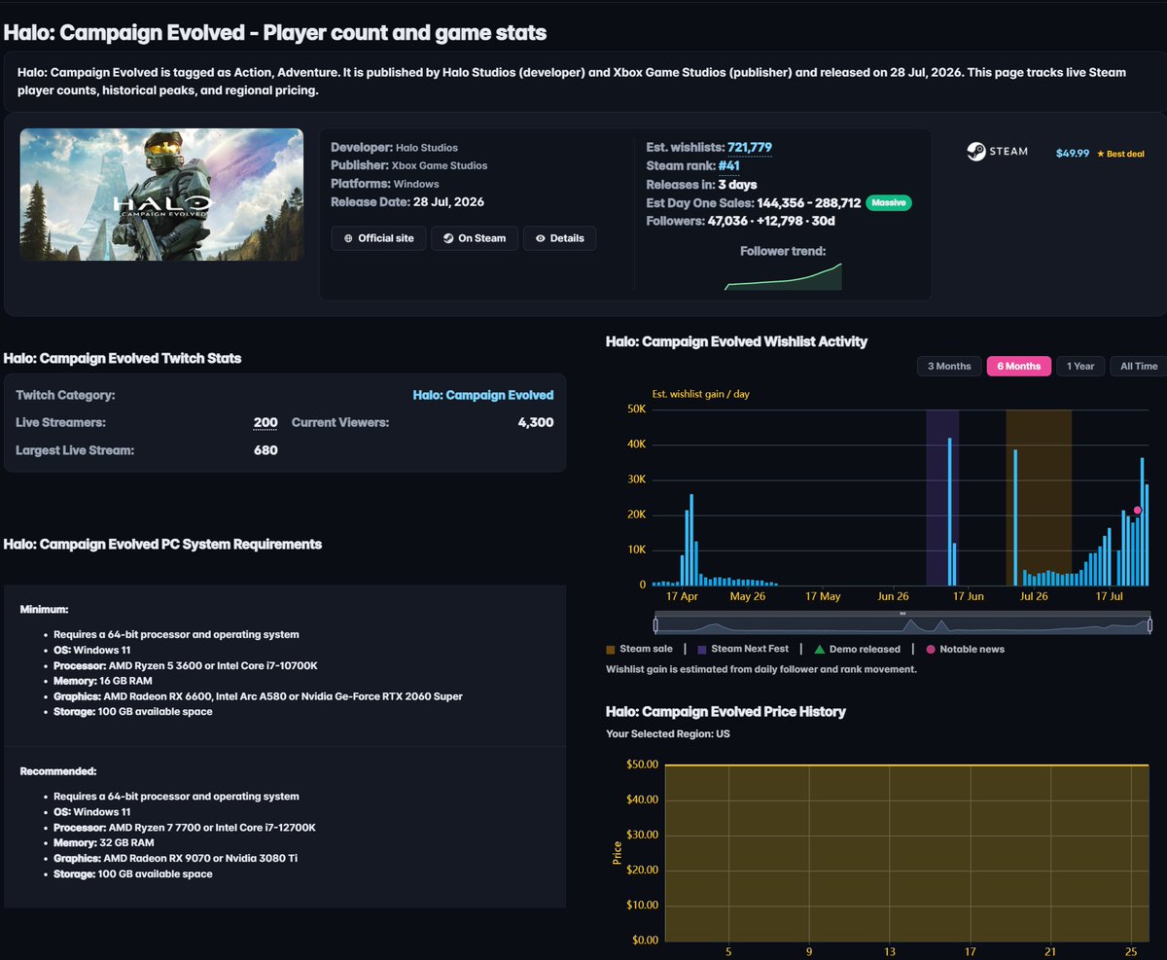Open the Details button
1167x960 pixels.
click(559, 238)
